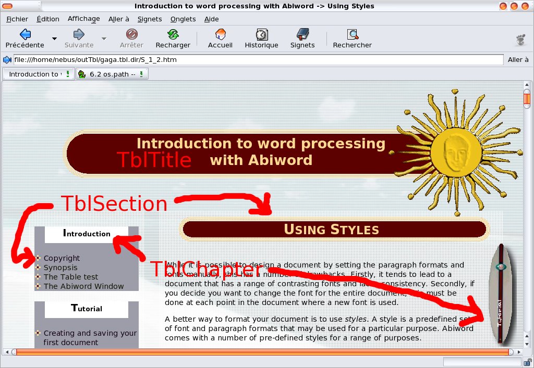Viewport: 534px width, 368px height.
Task: Click the vertical scrollbar up arrow
Action: [x=527, y=85]
